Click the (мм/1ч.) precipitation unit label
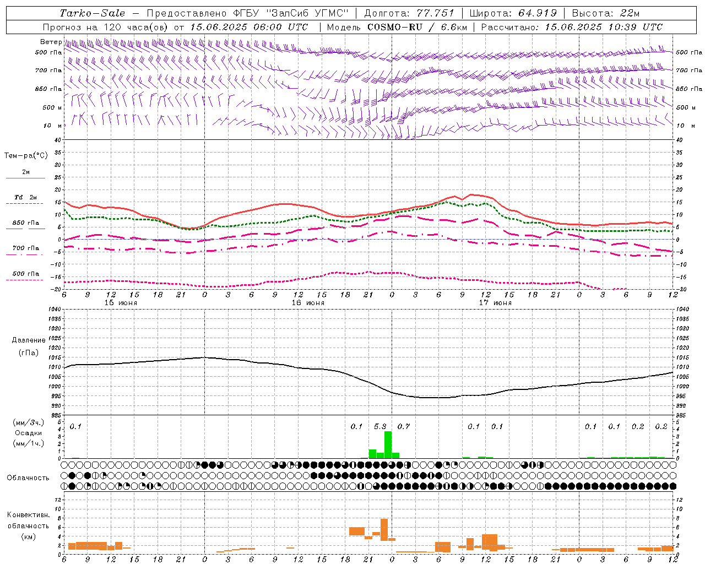 28,443
